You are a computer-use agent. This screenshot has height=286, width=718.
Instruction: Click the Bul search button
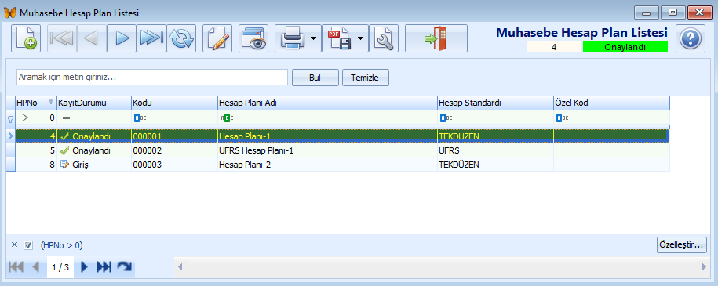[315, 78]
